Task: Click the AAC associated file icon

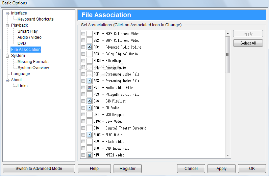Action: click(90, 47)
